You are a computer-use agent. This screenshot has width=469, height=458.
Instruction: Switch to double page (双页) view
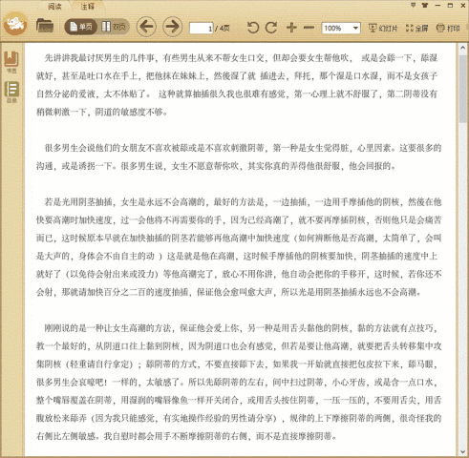click(114, 27)
